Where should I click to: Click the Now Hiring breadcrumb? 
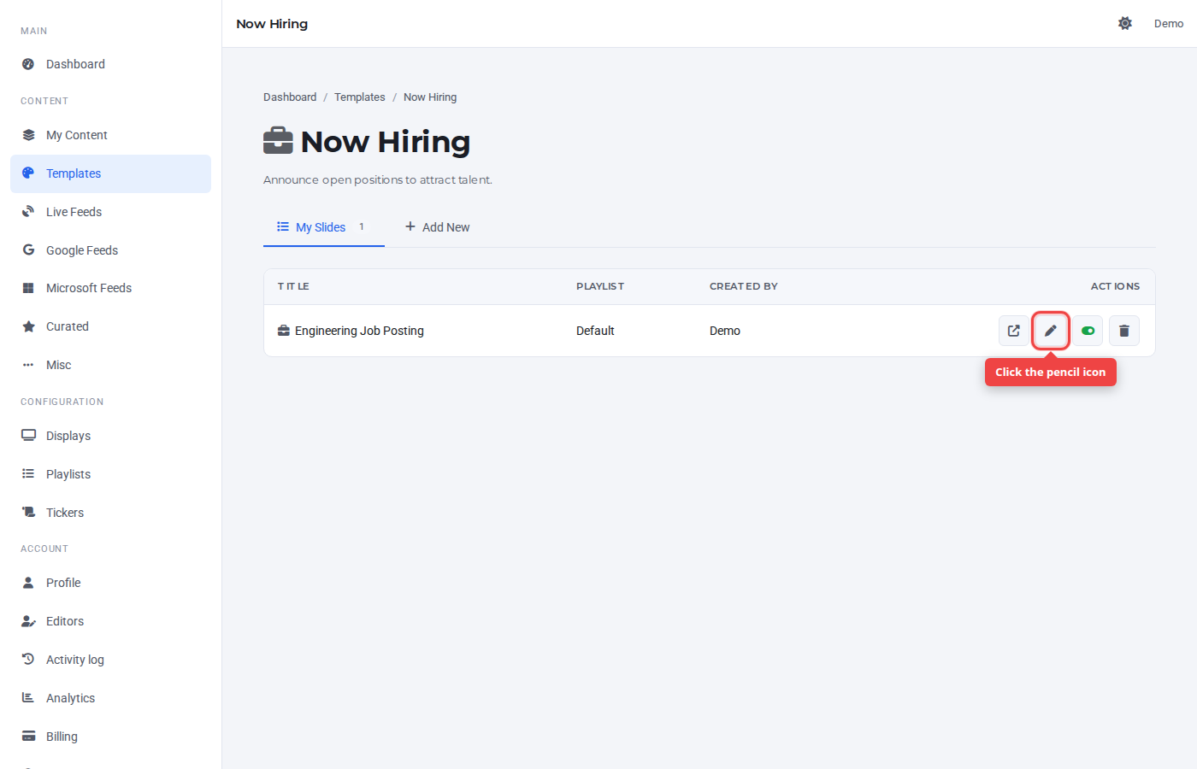[430, 97]
